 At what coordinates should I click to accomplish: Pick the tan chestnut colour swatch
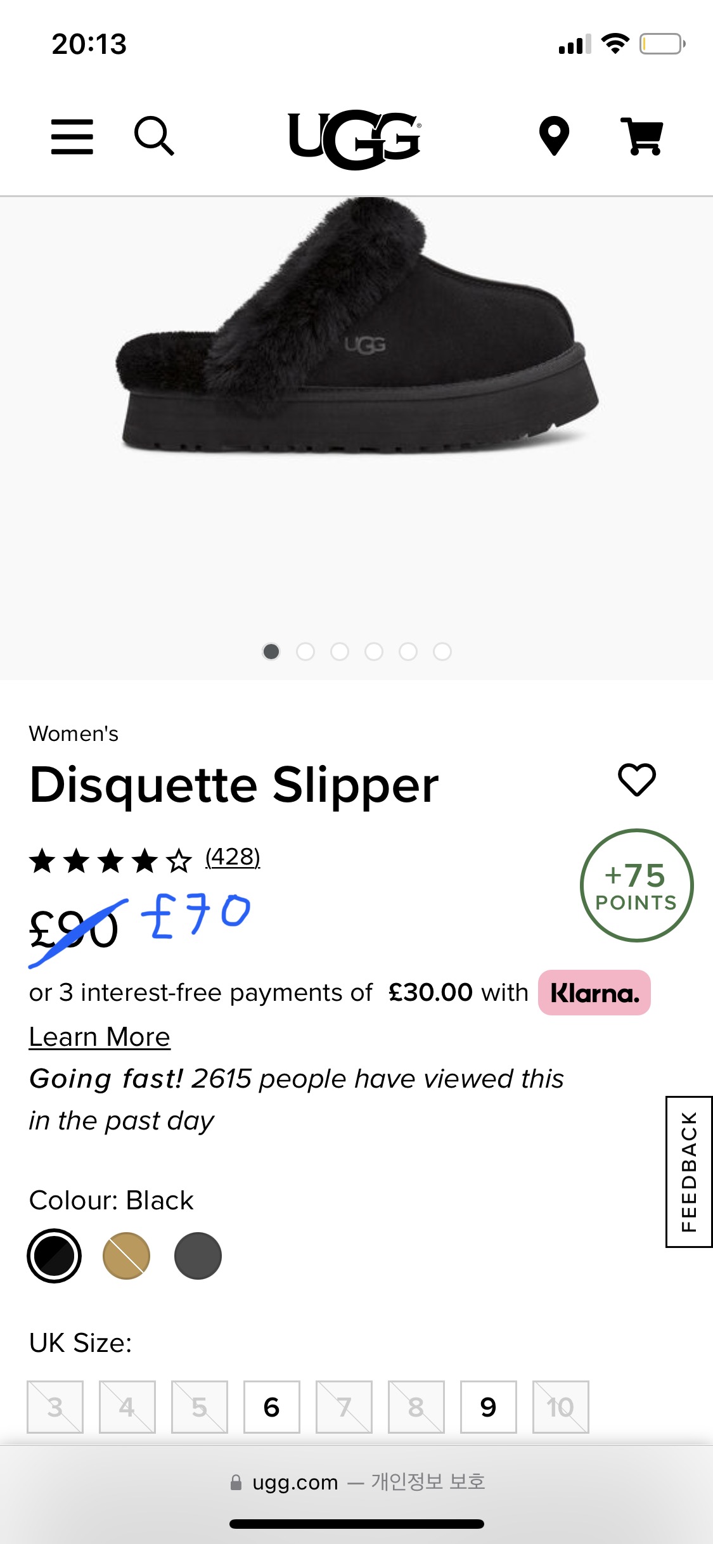[126, 1256]
